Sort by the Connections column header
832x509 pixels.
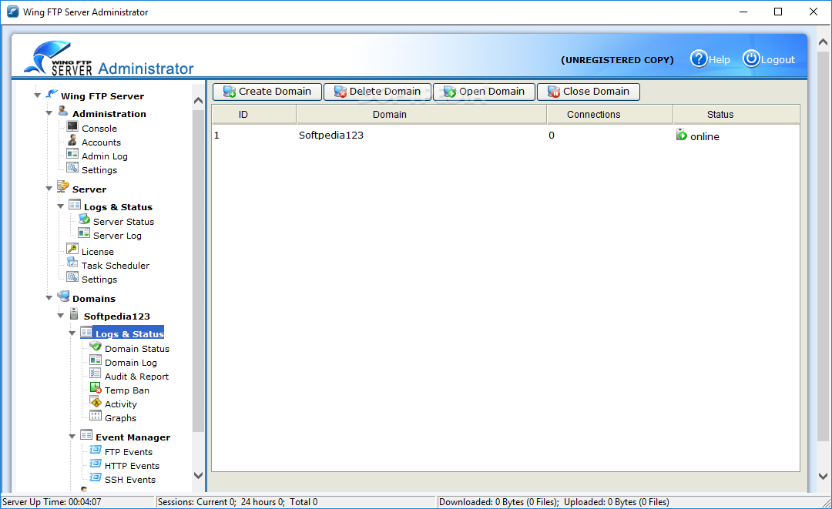point(609,114)
